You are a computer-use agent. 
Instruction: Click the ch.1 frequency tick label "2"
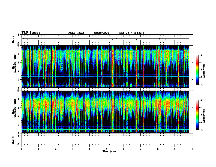[x=19, y=80]
